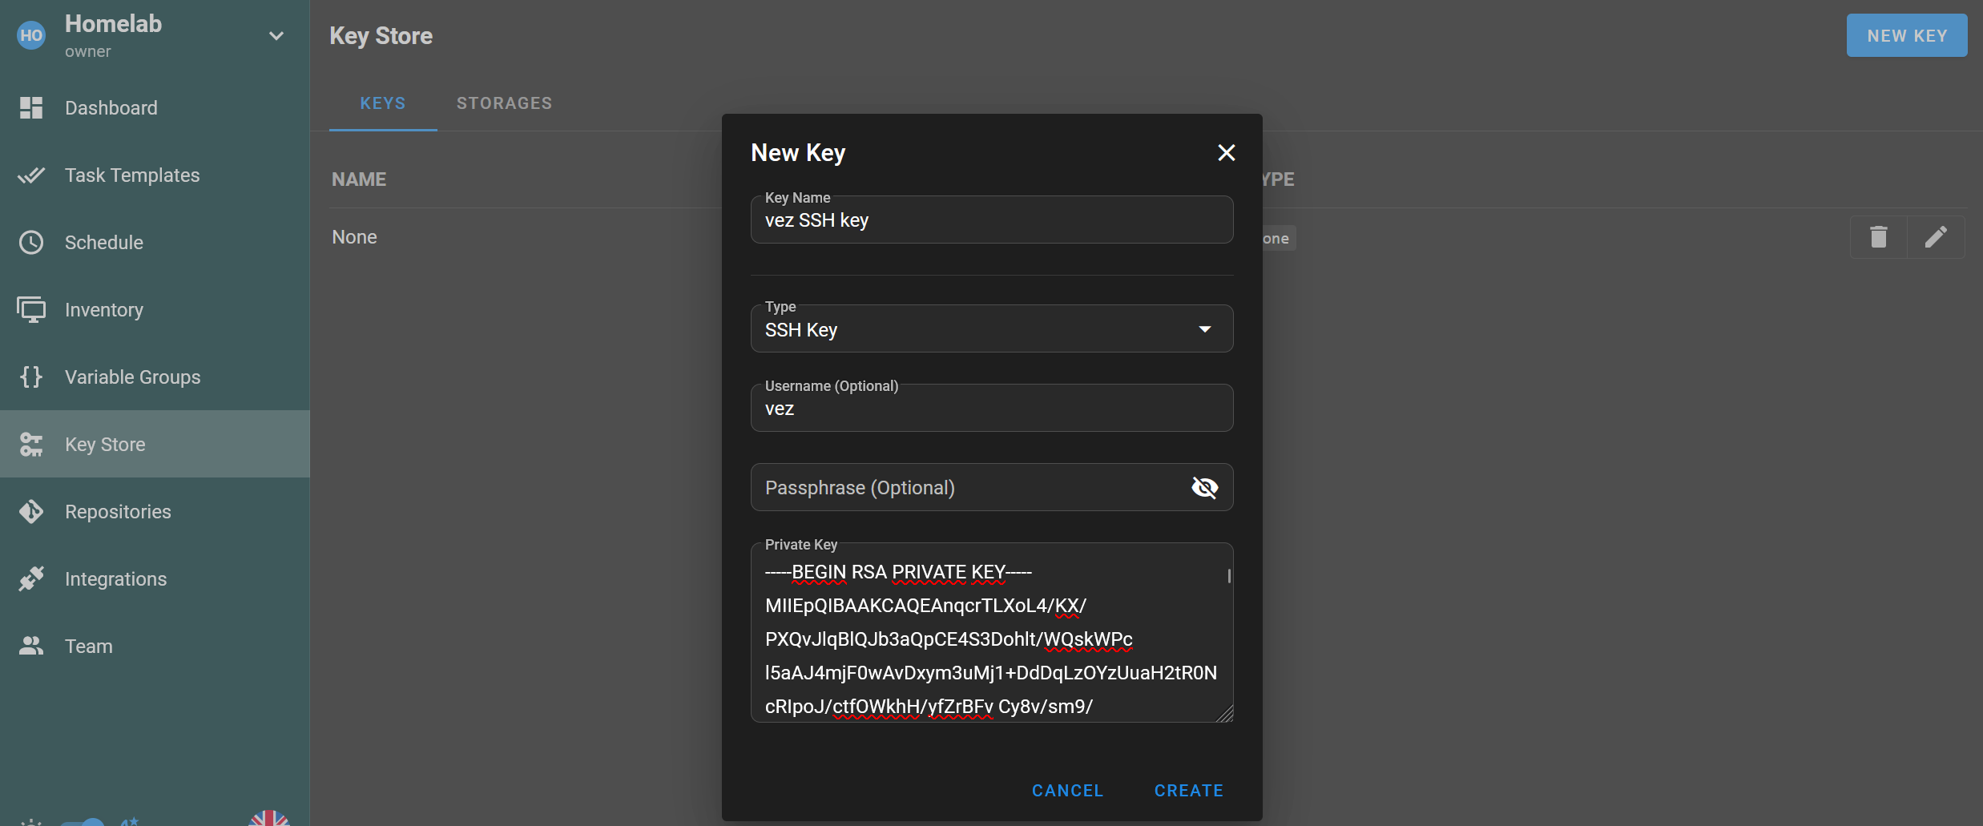Switch to the Storages tab

click(x=504, y=103)
